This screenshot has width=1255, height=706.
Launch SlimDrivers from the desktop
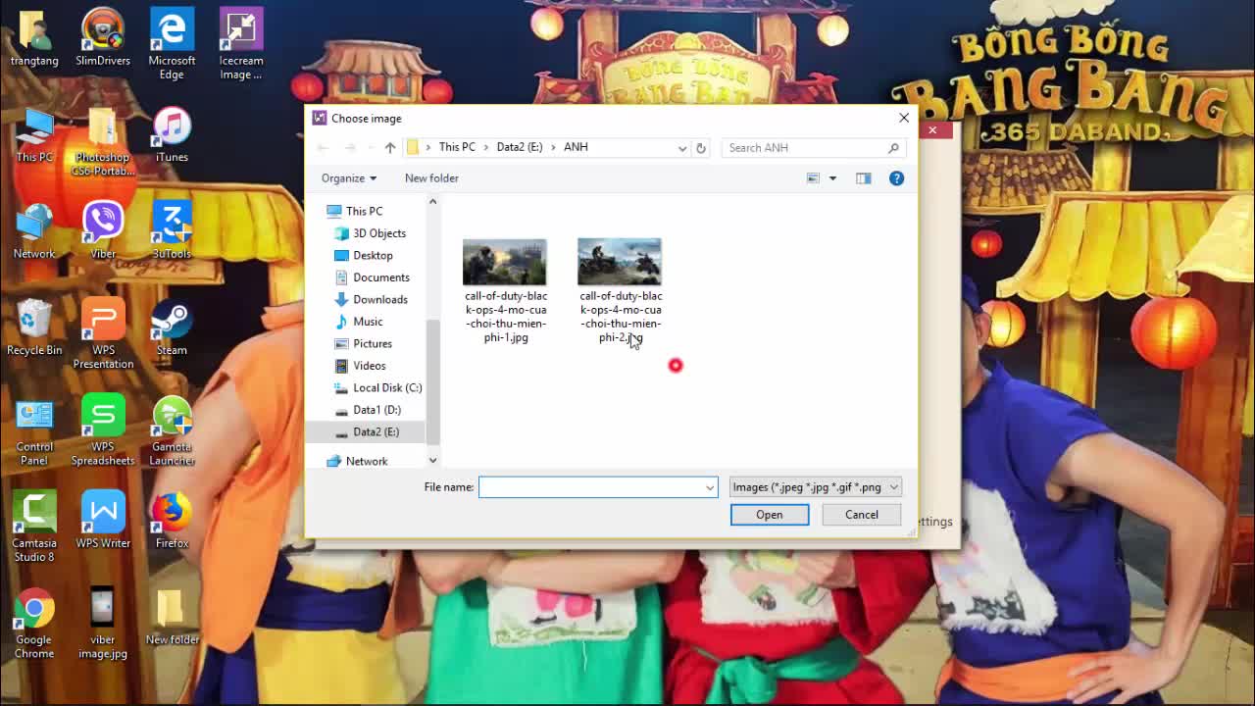(x=103, y=38)
